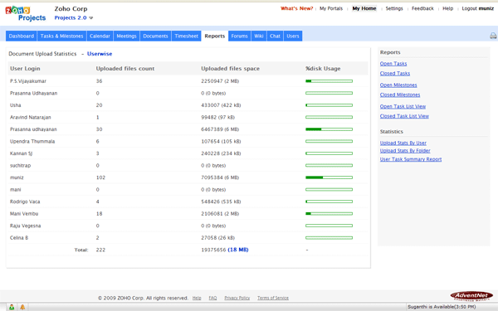Image resolution: width=498 pixels, height=311 pixels.
Task: Click disk usage bar for Mani Vembu
Action: [329, 214]
